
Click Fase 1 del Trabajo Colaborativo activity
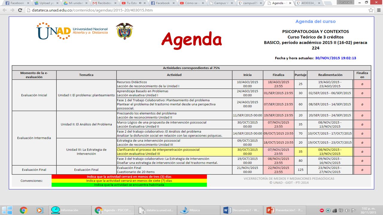(174, 105)
